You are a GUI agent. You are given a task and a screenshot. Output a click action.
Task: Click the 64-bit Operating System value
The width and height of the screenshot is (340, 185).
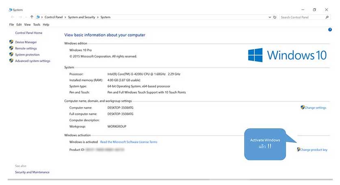coord(139,86)
